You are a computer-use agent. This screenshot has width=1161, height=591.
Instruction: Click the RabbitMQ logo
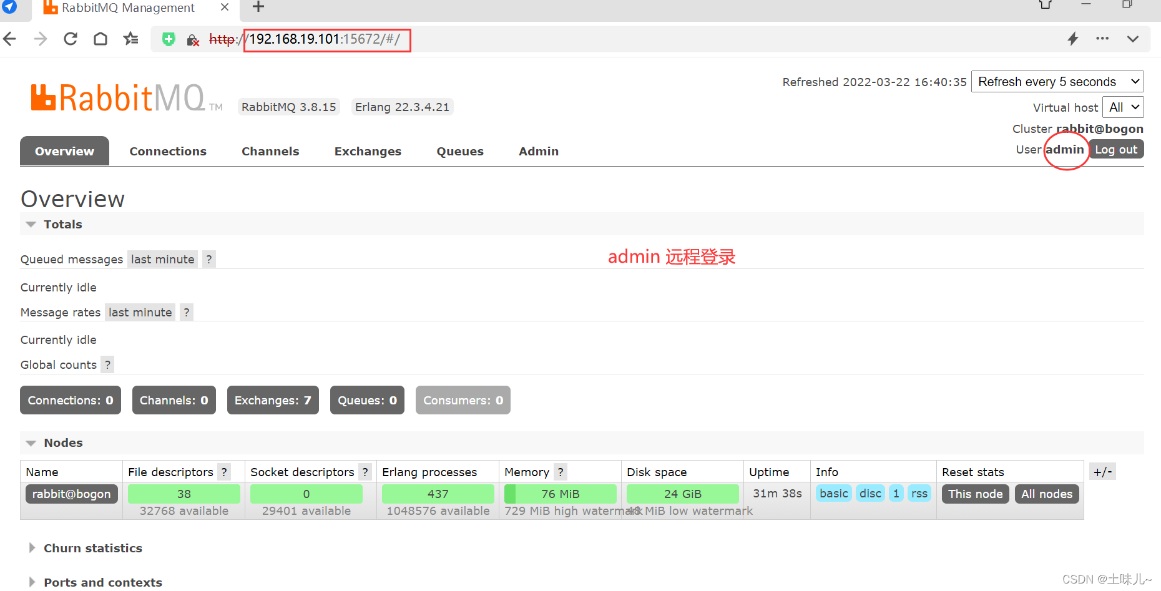(127, 98)
